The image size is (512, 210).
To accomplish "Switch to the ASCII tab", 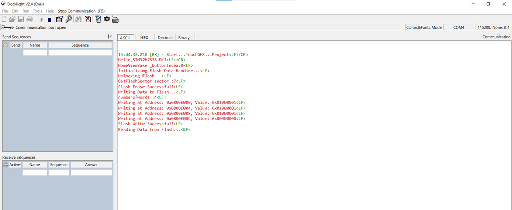I will (x=125, y=38).
